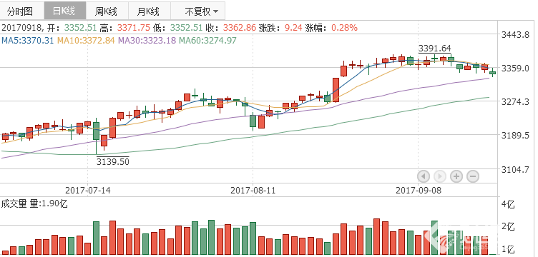
Task: Click the MA10 moving average label
Action: click(86, 41)
